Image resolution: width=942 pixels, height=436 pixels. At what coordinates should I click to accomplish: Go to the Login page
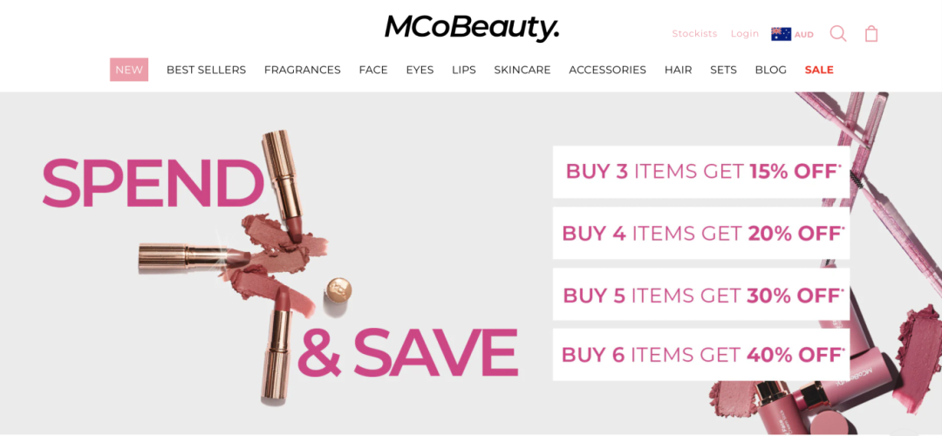pyautogui.click(x=745, y=34)
